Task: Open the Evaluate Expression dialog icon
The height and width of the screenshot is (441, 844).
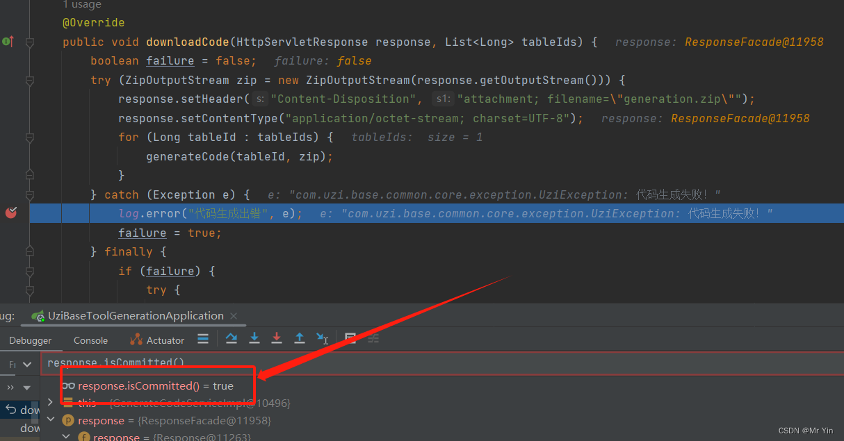Action: click(350, 339)
